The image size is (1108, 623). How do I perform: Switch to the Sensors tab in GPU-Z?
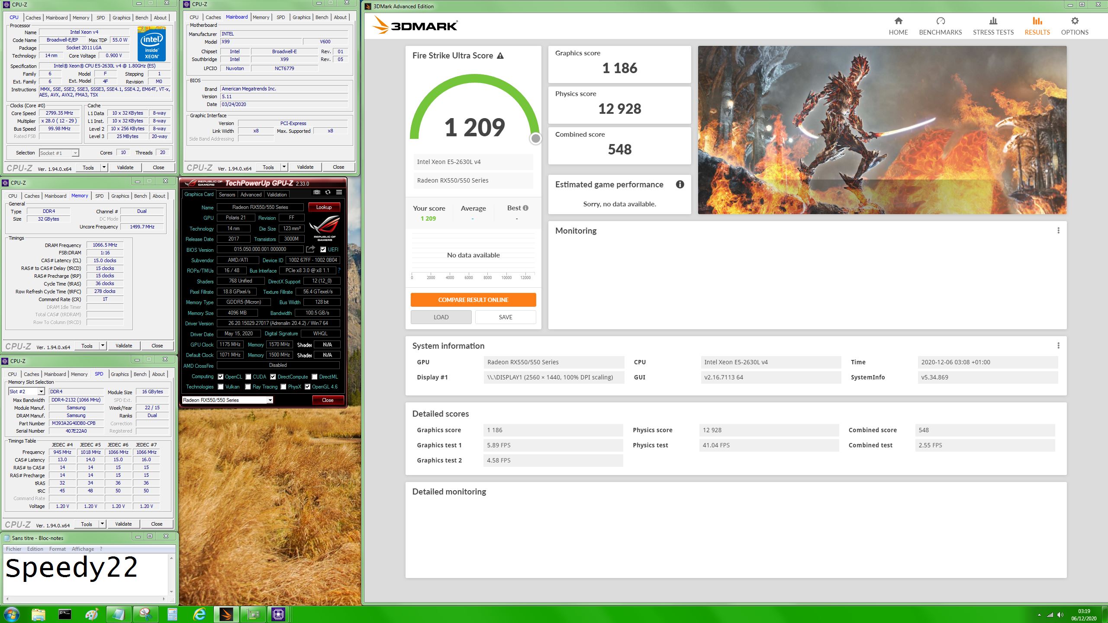pos(227,195)
